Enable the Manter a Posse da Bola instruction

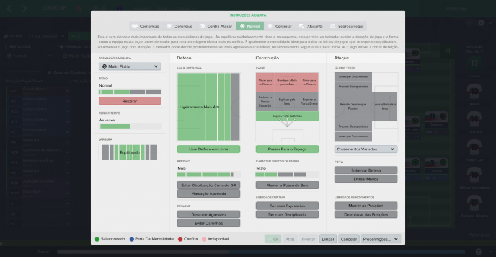(x=287, y=185)
